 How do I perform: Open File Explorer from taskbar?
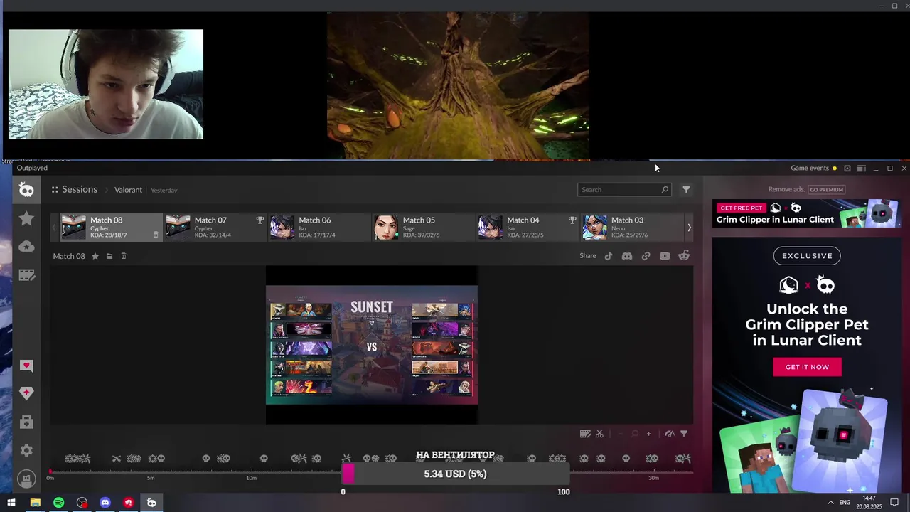coord(35,503)
